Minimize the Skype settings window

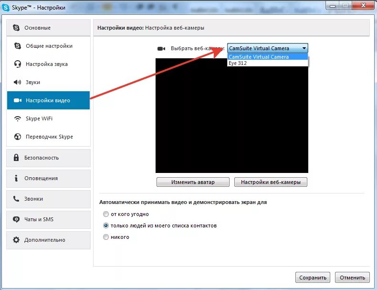coord(333,6)
